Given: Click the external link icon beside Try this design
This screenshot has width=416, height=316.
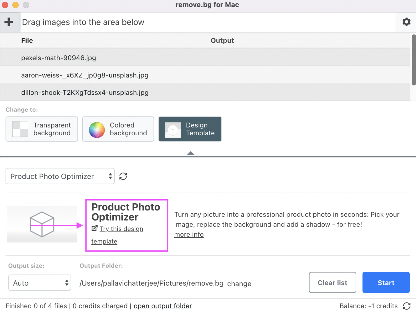Looking at the screenshot, I should point(95,228).
